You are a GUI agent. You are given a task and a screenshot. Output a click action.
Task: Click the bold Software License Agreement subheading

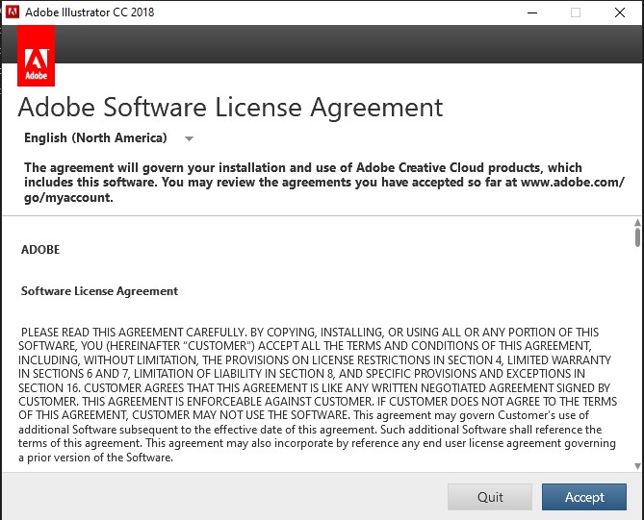pos(99,291)
